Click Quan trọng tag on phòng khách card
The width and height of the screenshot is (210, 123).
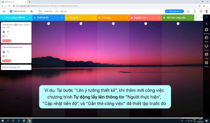[x=7, y=61]
